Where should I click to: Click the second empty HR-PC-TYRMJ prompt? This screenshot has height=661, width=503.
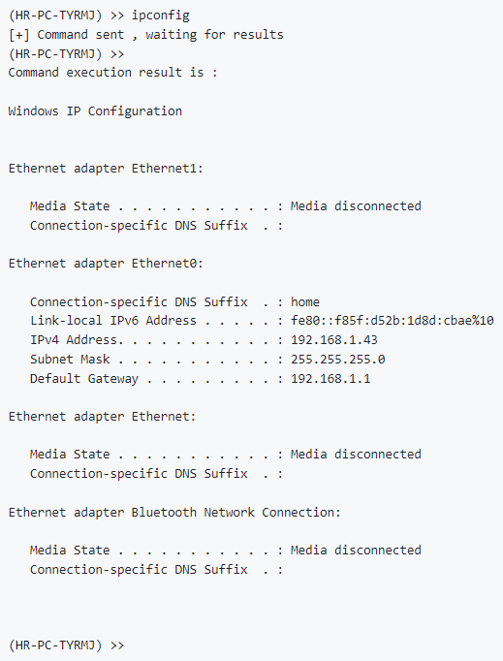click(66, 54)
